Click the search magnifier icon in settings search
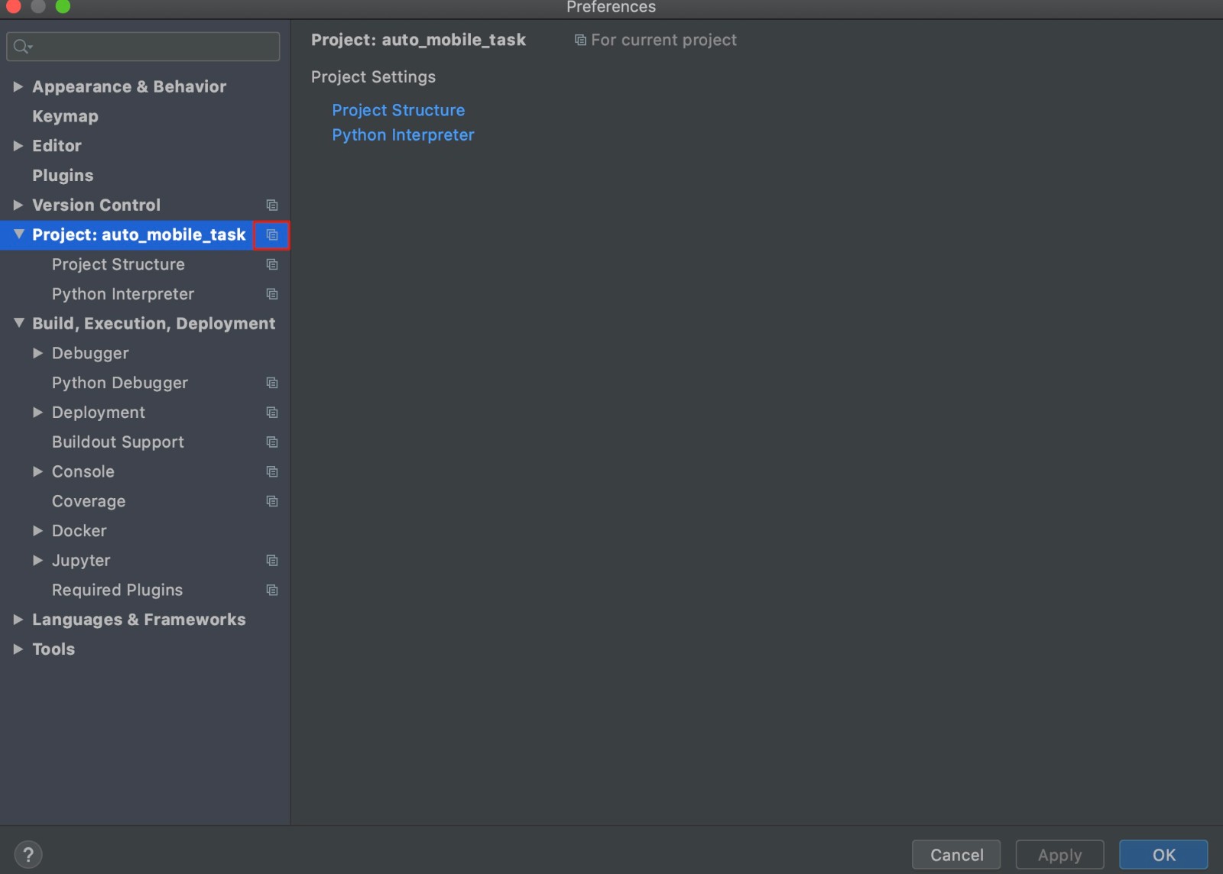 22,47
